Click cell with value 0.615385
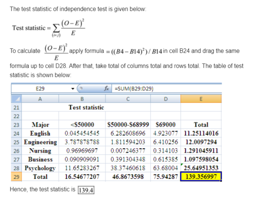263x199 pixels. coord(165,159)
